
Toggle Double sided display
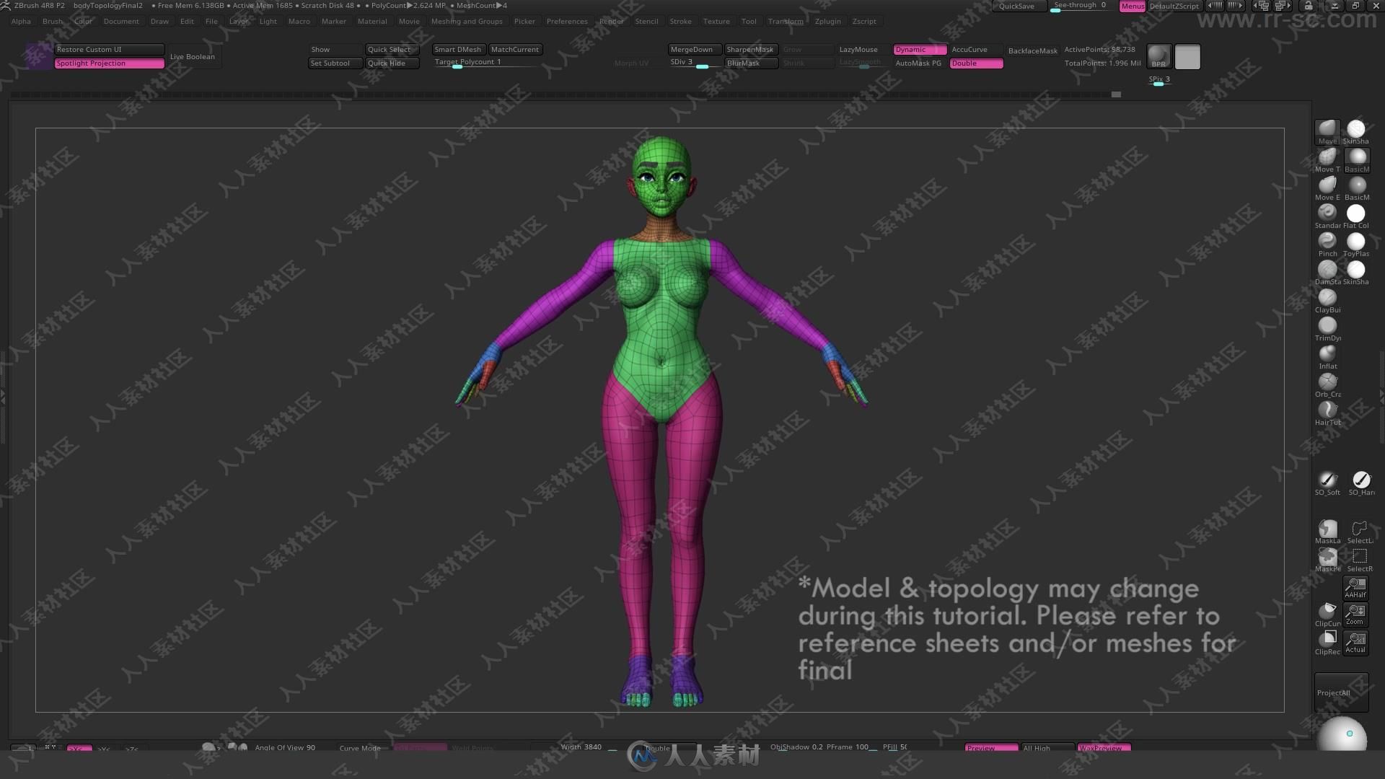[976, 63]
